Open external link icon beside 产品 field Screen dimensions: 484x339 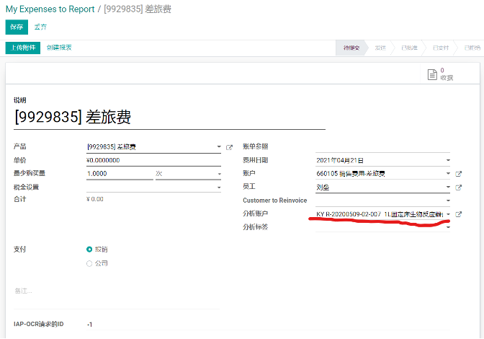230,147
